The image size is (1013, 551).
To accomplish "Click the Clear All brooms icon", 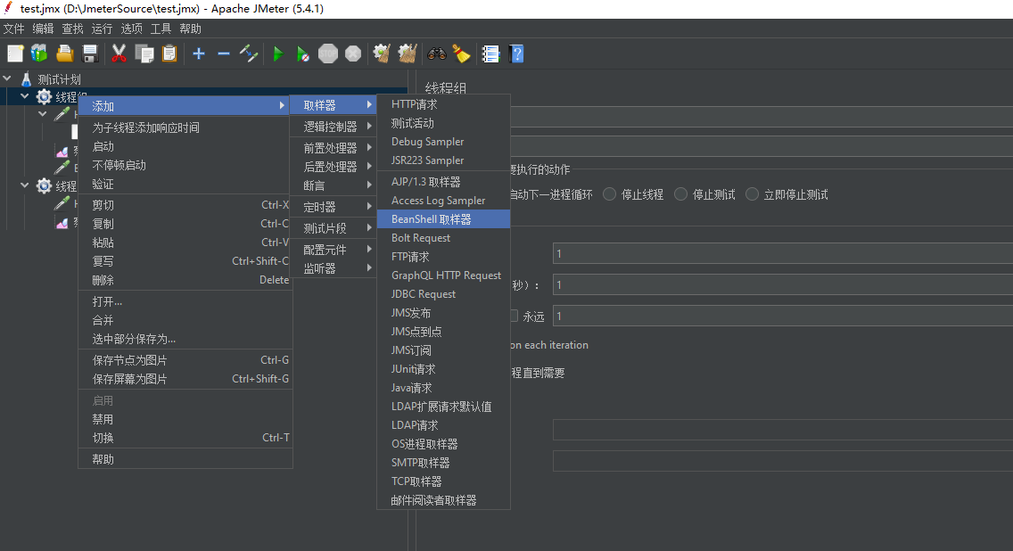I will point(408,53).
